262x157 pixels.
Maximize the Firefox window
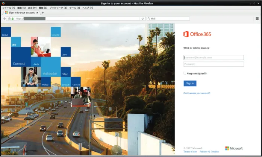coord(254,3)
